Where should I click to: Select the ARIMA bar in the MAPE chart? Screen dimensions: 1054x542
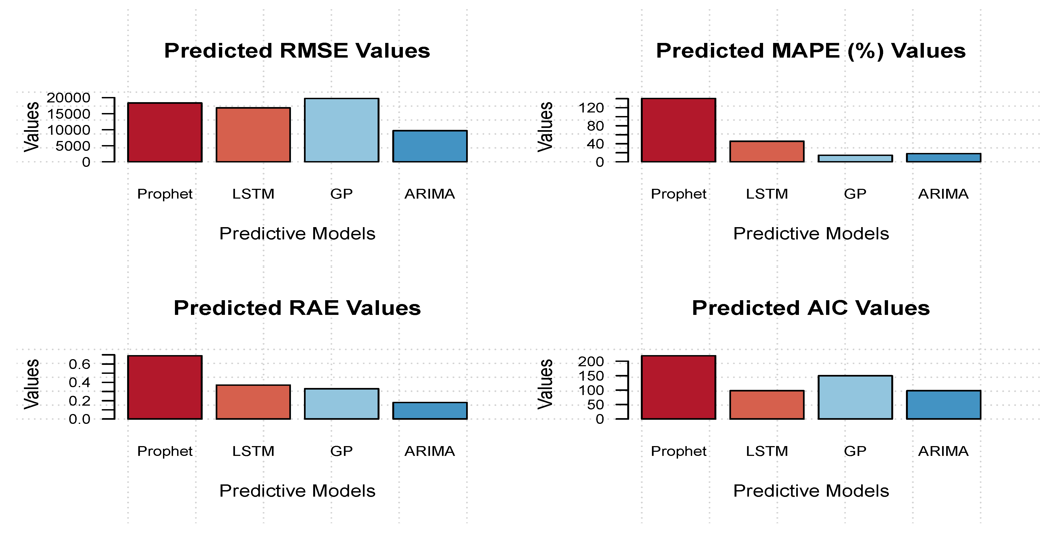943,158
